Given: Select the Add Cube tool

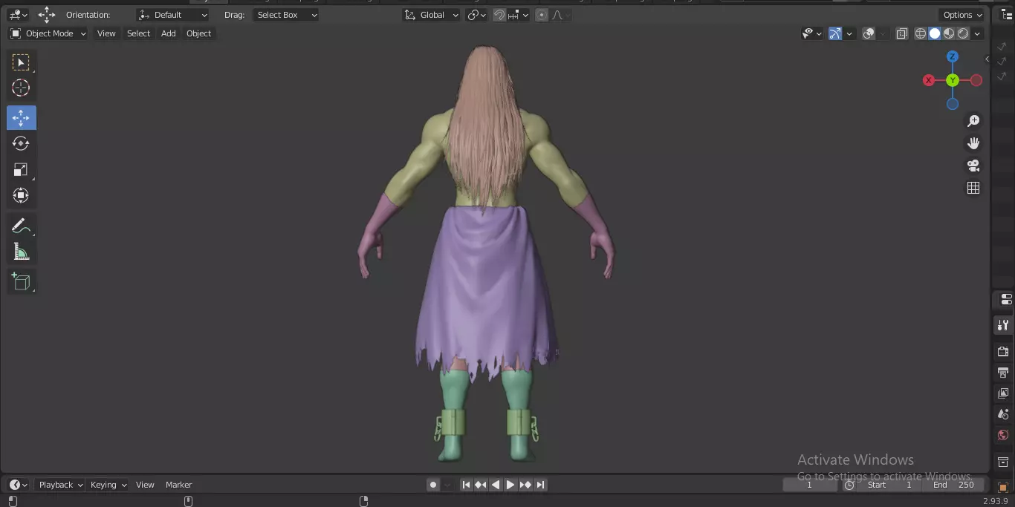Looking at the screenshot, I should pyautogui.click(x=21, y=282).
